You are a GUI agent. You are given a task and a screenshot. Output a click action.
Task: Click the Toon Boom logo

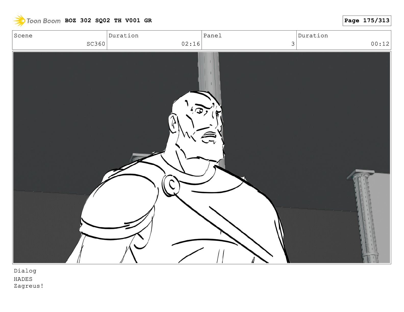pyautogui.click(x=37, y=21)
